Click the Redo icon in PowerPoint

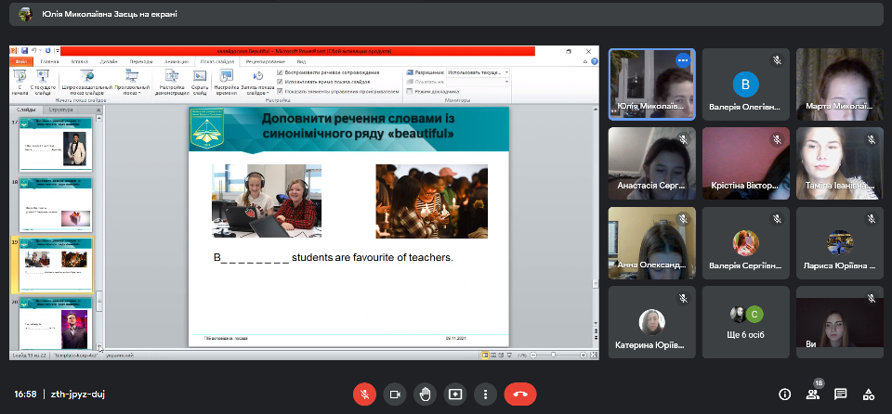[47, 51]
